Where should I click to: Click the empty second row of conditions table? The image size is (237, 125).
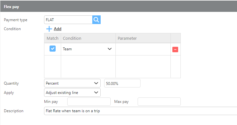(x=112, y=66)
